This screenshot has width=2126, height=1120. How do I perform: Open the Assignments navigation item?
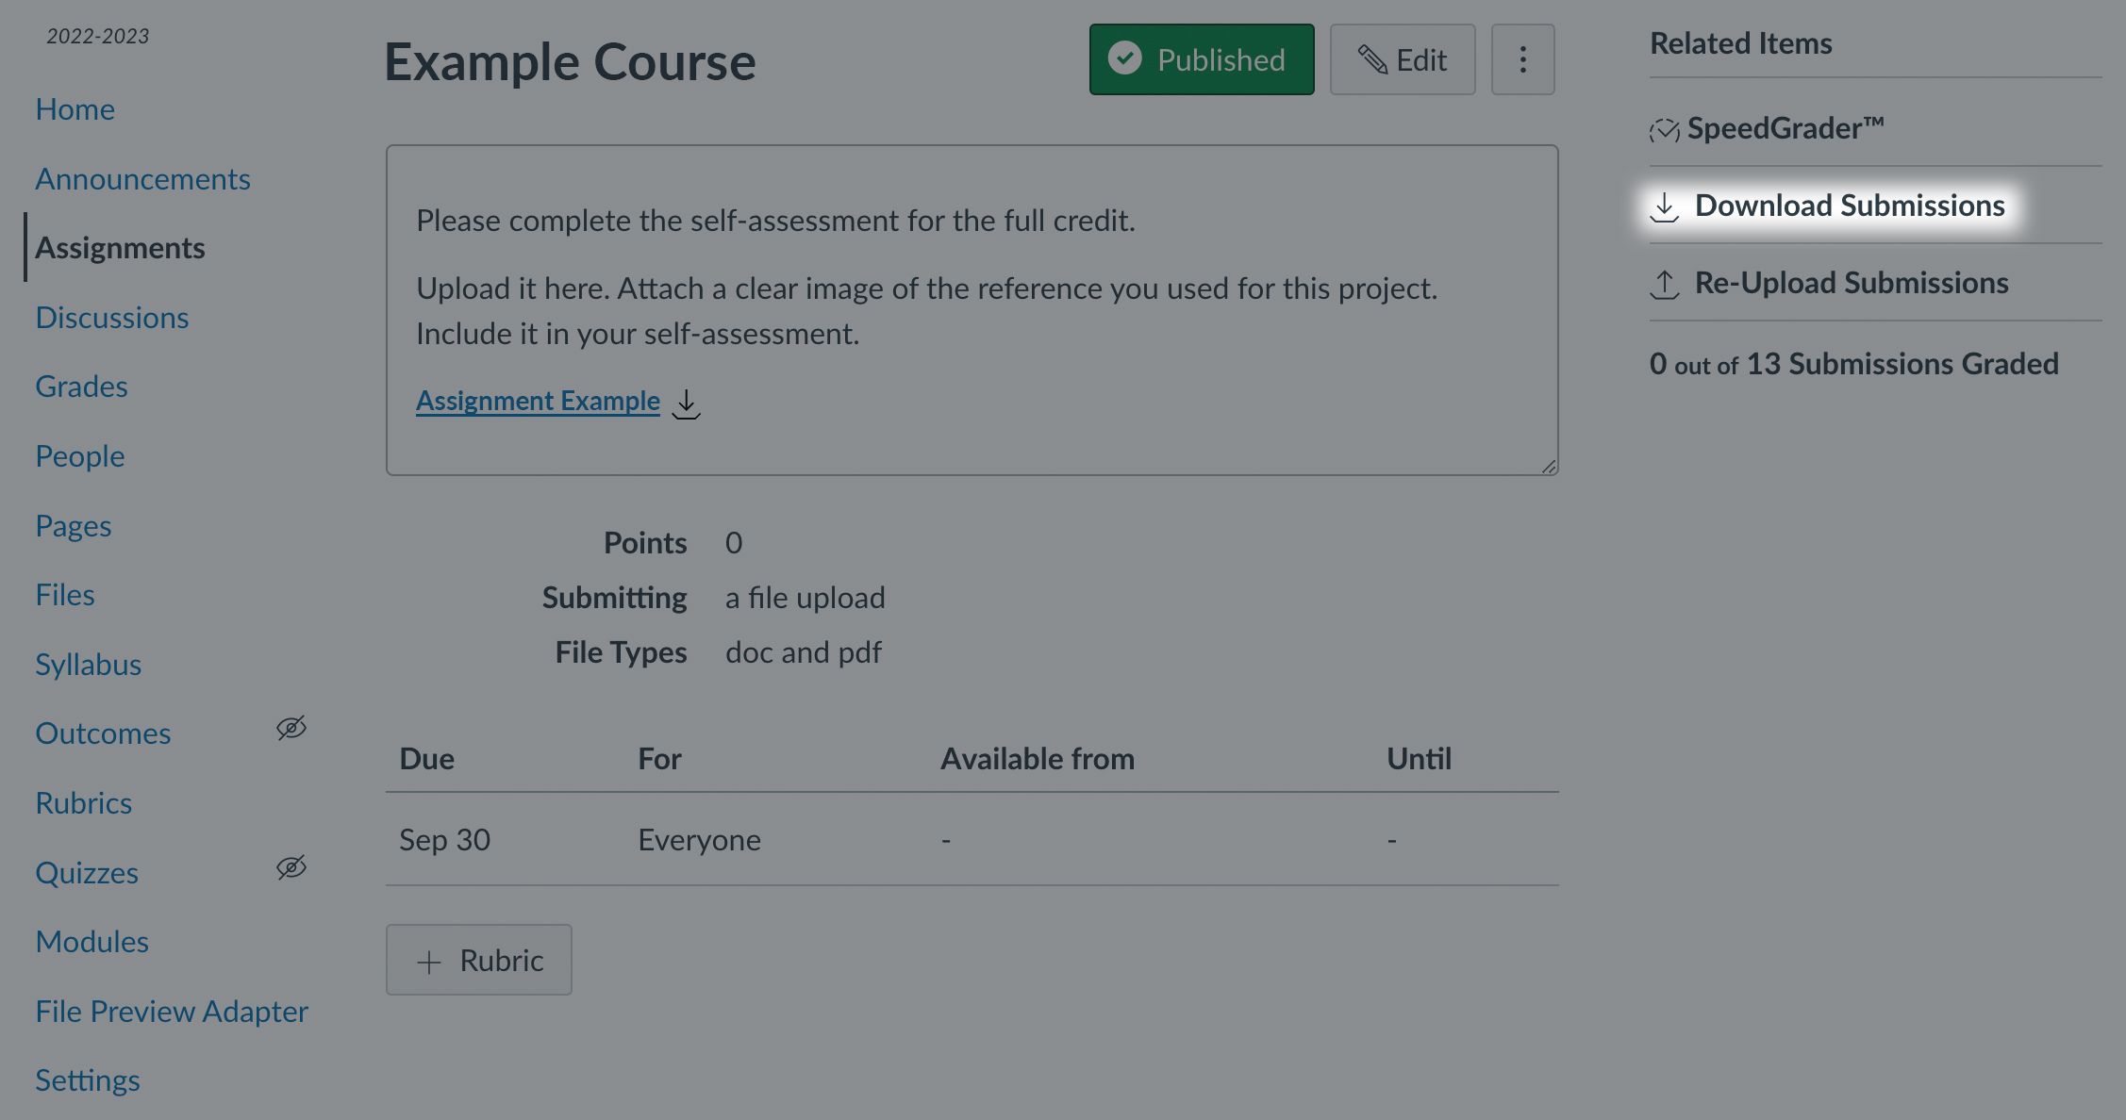point(120,248)
